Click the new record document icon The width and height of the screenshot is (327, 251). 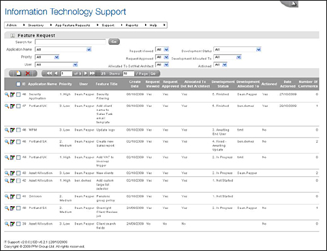pos(18,73)
